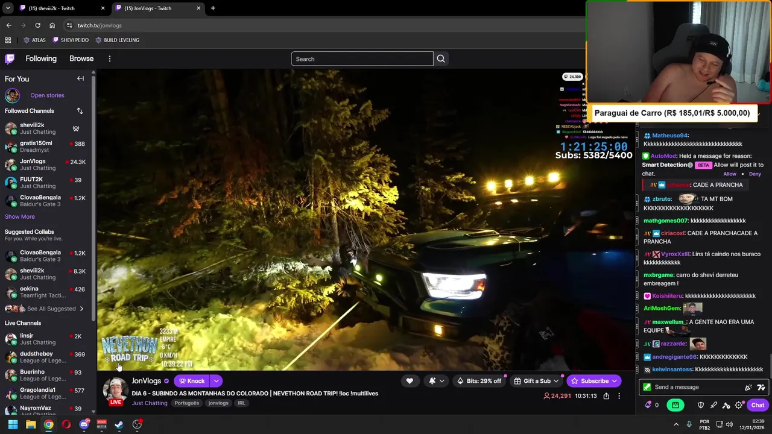
Task: Open the Browse nav item
Action: [x=81, y=58]
